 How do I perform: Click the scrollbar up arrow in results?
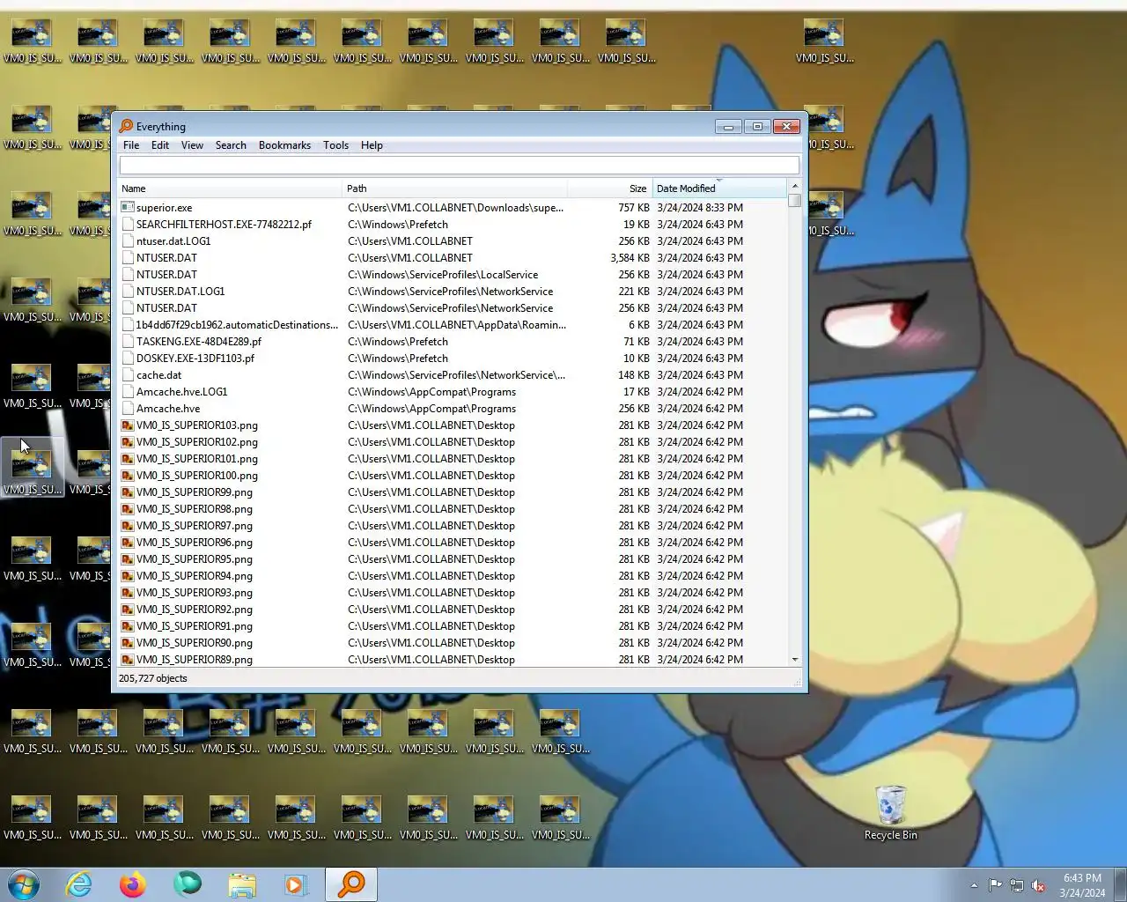795,186
